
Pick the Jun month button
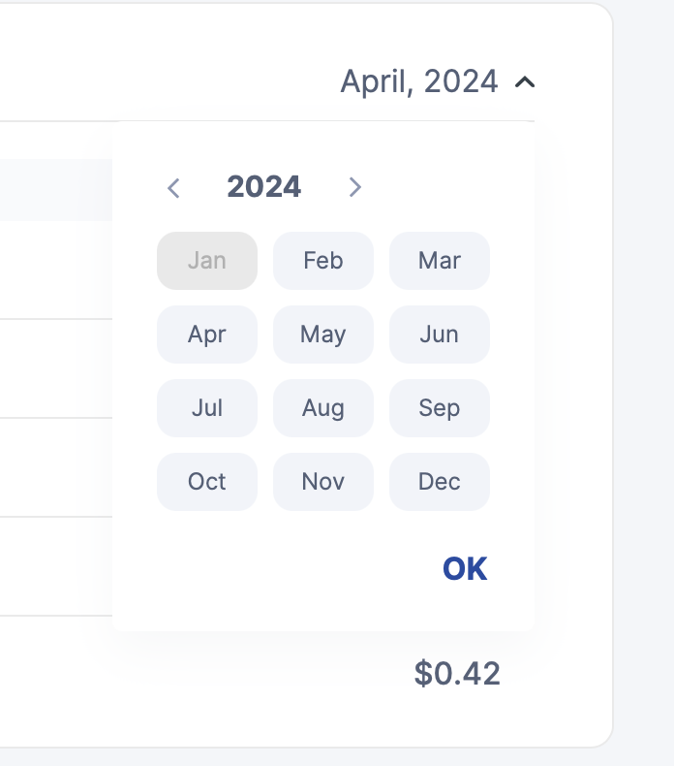click(x=440, y=335)
